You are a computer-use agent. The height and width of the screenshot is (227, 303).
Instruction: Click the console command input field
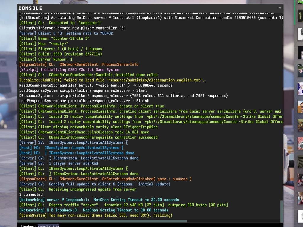pos(148,226)
